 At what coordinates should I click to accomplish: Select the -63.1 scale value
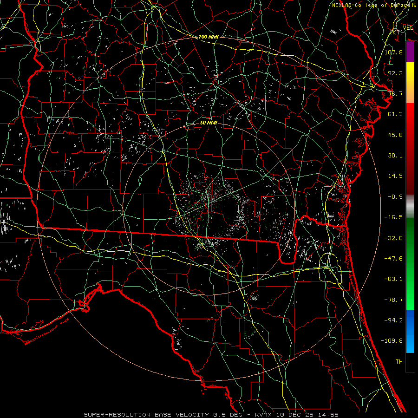[393, 279]
